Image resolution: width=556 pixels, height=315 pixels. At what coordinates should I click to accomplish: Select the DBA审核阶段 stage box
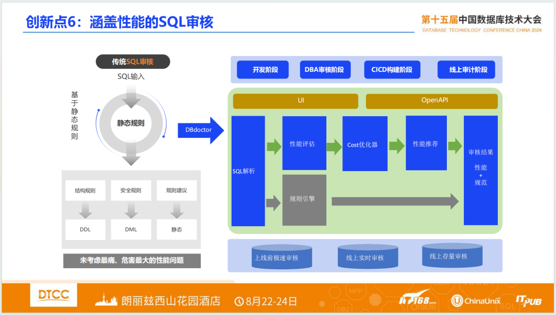coord(325,70)
